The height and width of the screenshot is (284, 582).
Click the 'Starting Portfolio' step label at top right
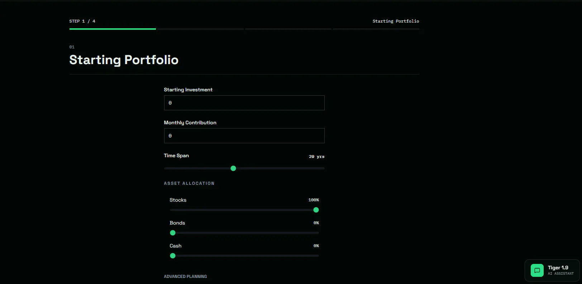pos(396,21)
